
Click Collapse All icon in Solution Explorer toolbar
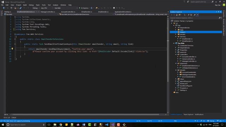tap(189, 15)
